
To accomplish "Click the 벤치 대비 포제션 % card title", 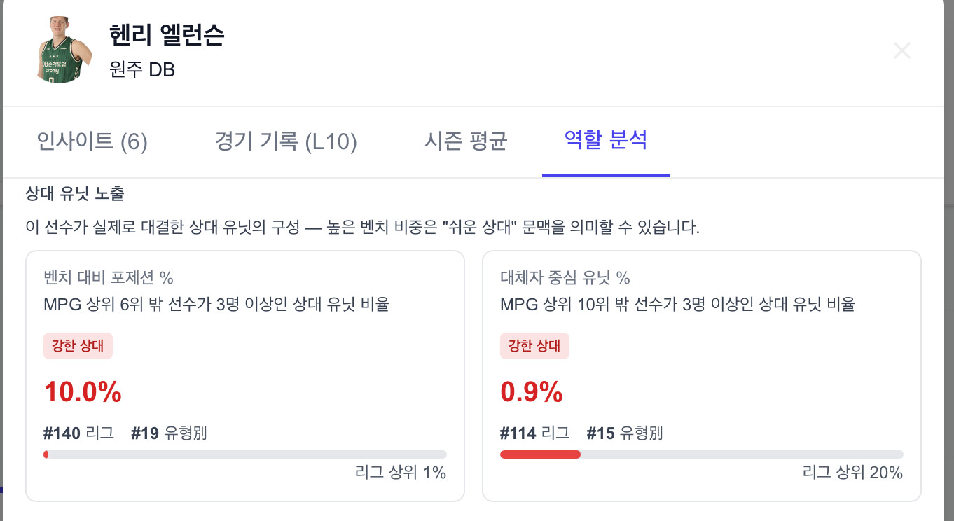I will 108,278.
